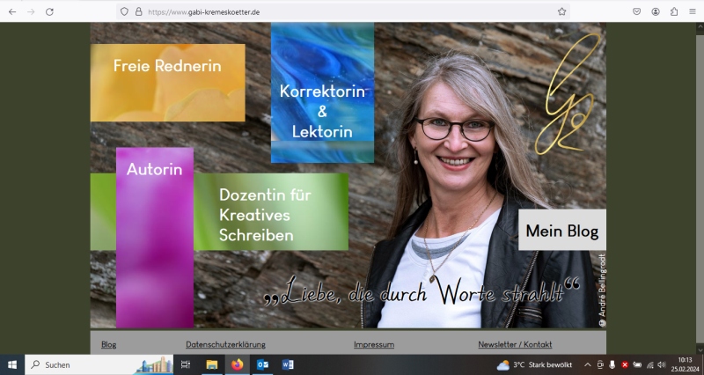The width and height of the screenshot is (704, 375).
Task: Launch Word from the Windows taskbar
Action: (x=287, y=364)
